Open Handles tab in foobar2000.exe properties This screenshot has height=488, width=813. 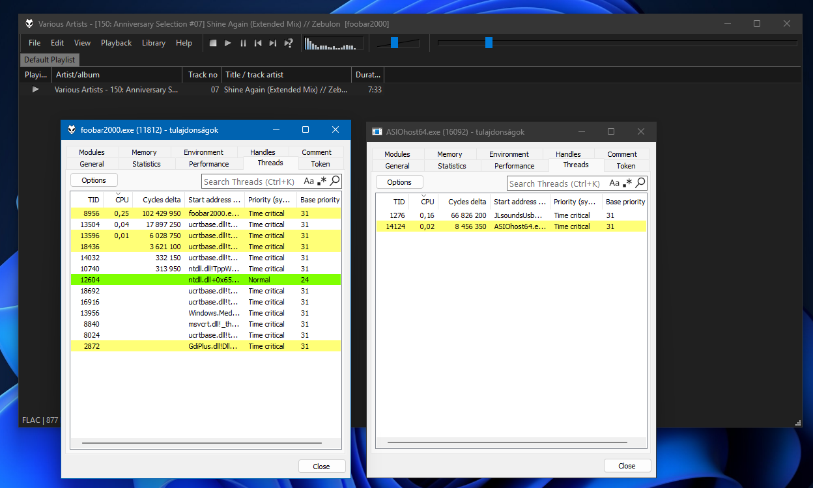[x=263, y=152]
